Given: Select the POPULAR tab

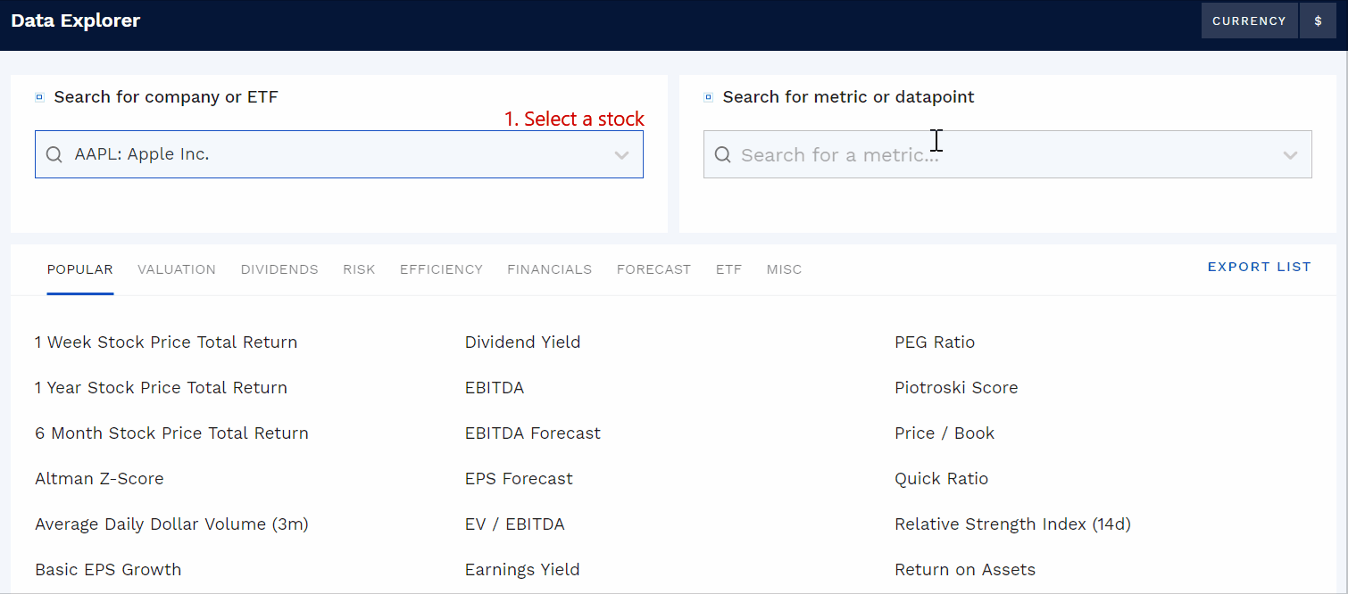Looking at the screenshot, I should (x=80, y=269).
